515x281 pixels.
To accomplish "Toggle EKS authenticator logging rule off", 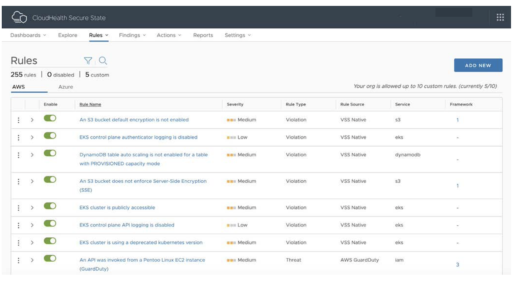I will point(50,136).
